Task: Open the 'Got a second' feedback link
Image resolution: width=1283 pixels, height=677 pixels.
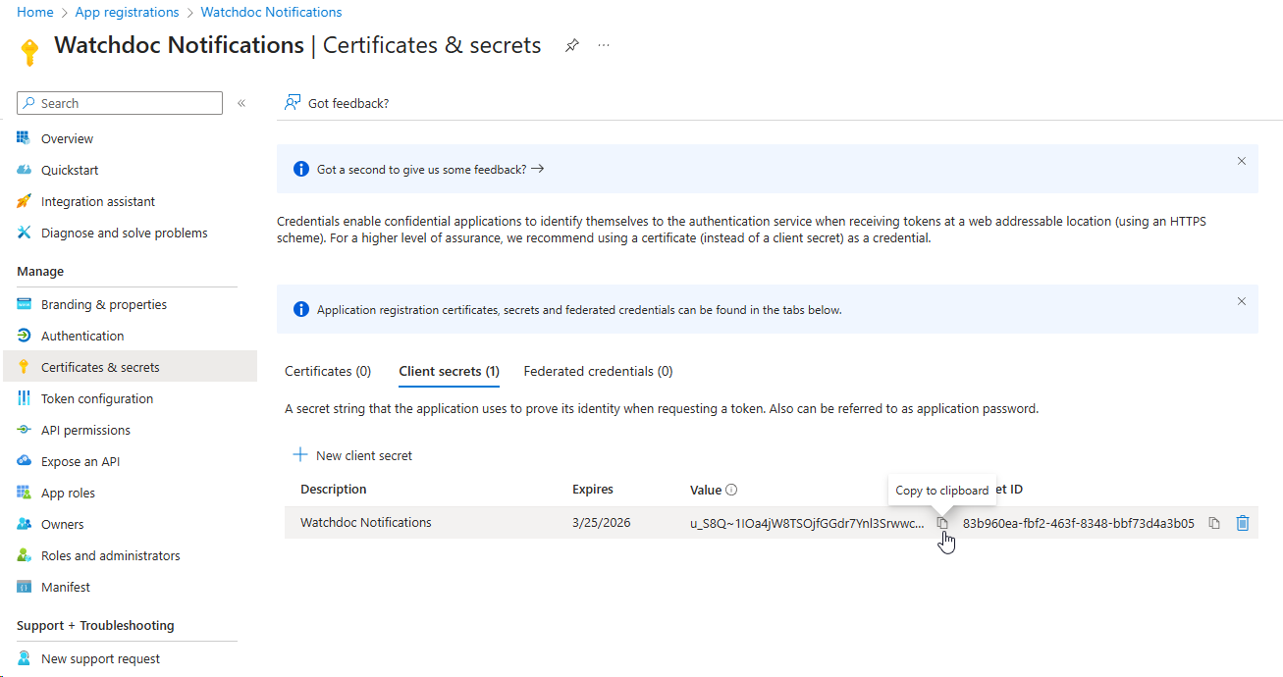Action: [x=430, y=169]
